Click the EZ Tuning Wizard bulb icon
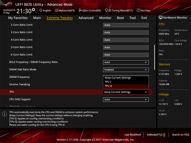 106,10
